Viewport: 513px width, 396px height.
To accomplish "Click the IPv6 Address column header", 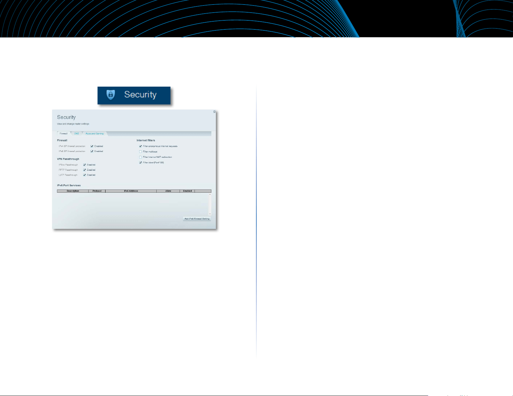I will (131, 191).
